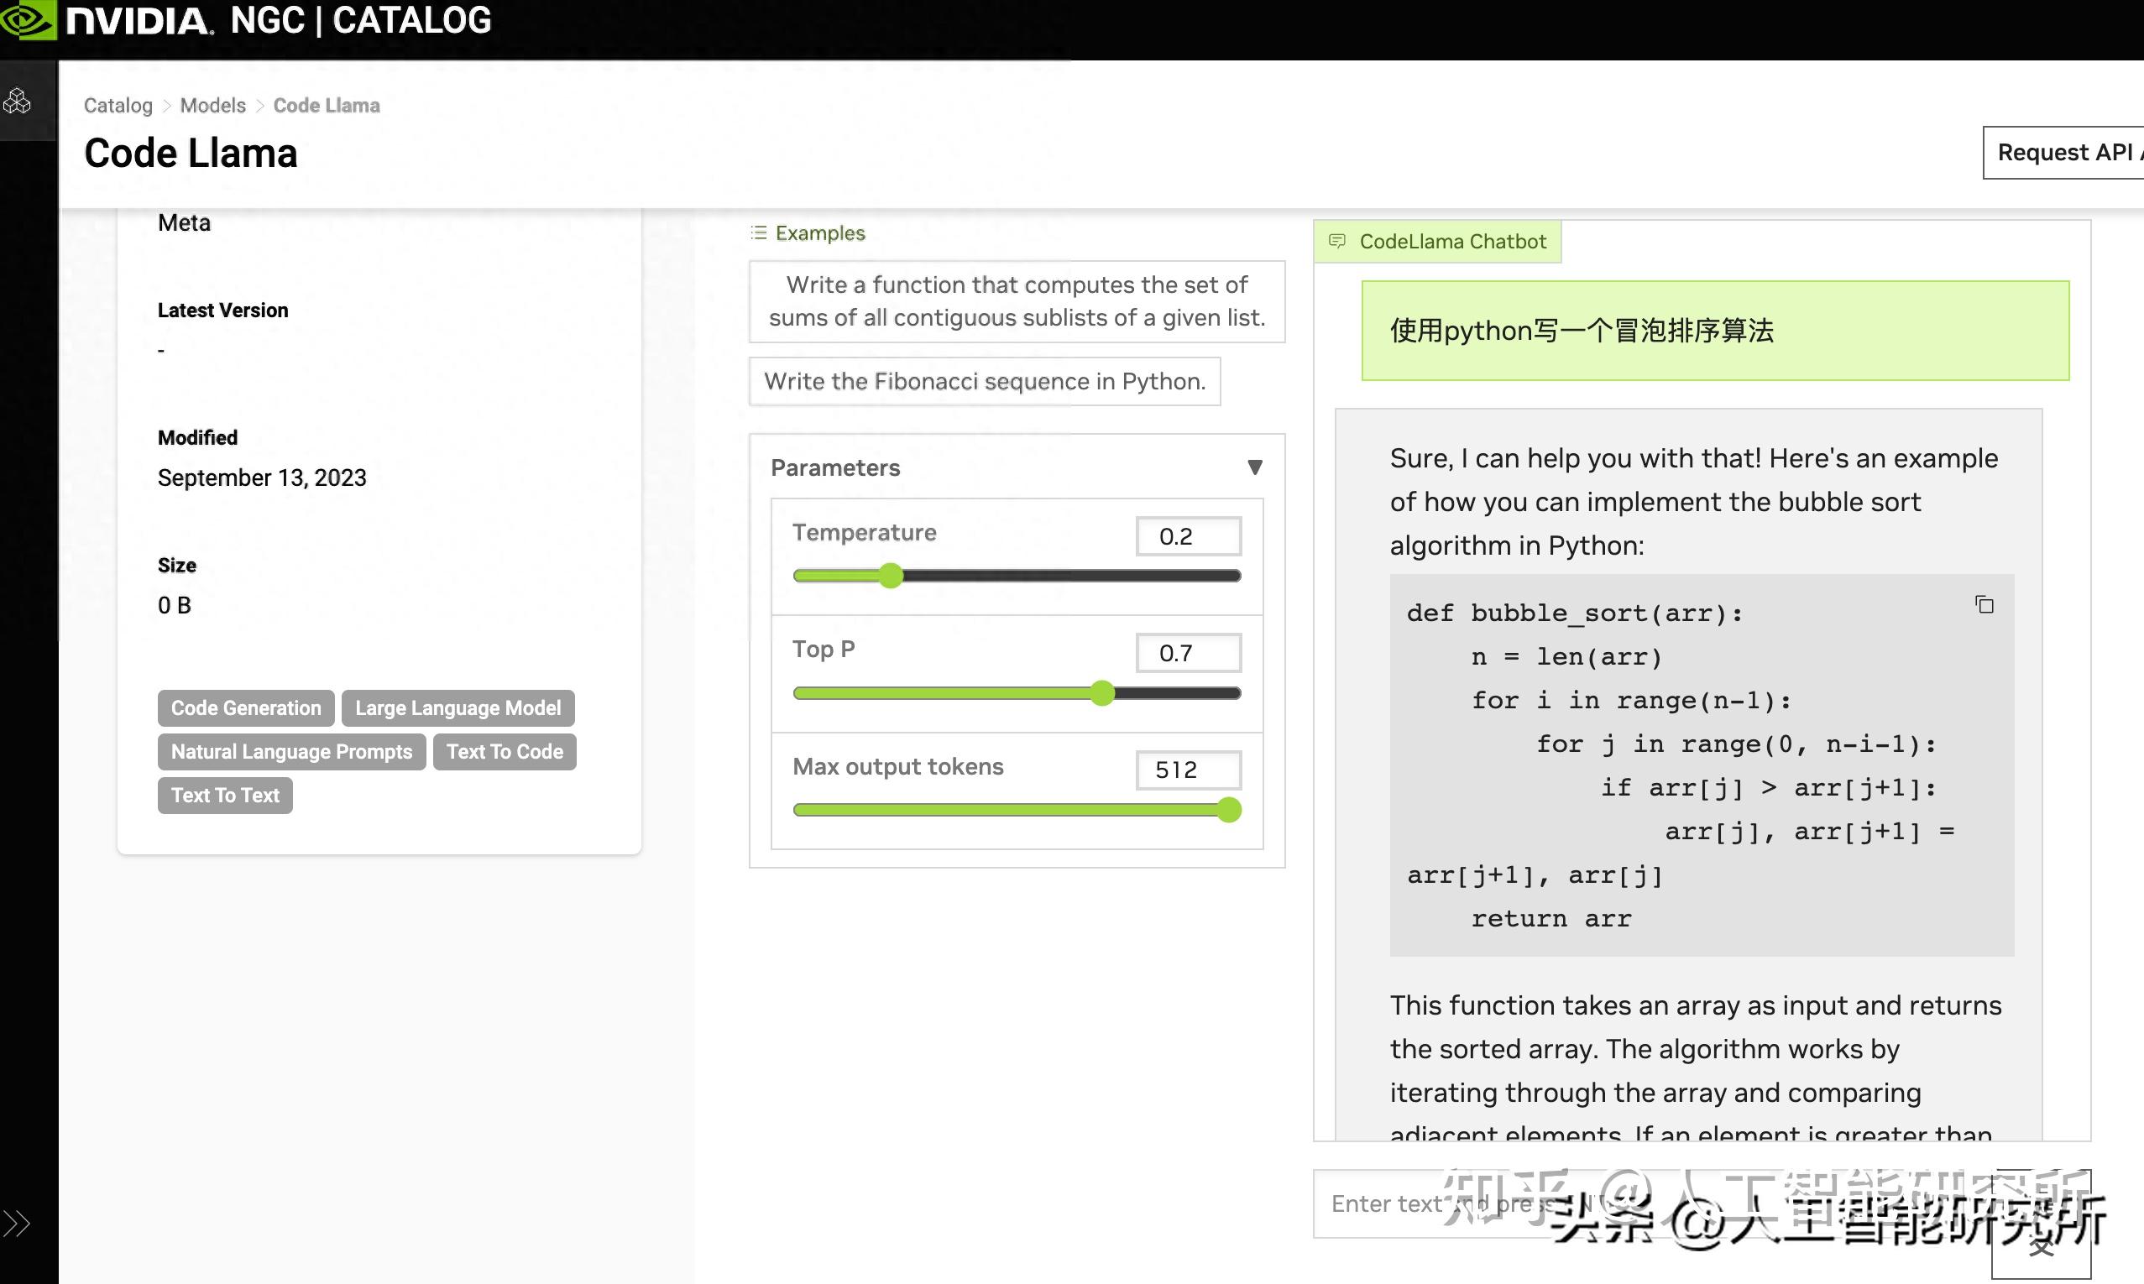Click the Chinese bubble sort prompt message
Image resolution: width=2144 pixels, height=1284 pixels.
[x=1715, y=331]
